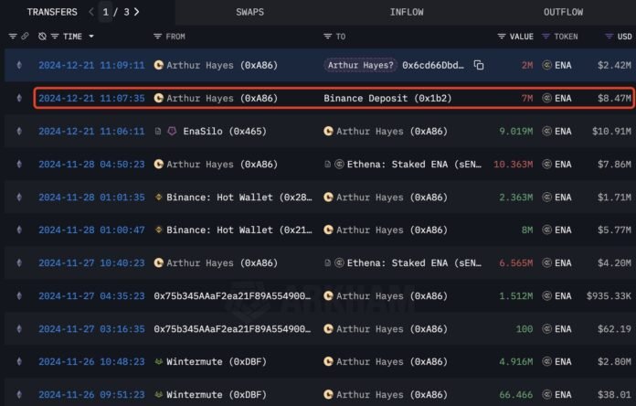The image size is (636, 406).
Task: Open the OUTFLOW tab
Action: (x=563, y=12)
